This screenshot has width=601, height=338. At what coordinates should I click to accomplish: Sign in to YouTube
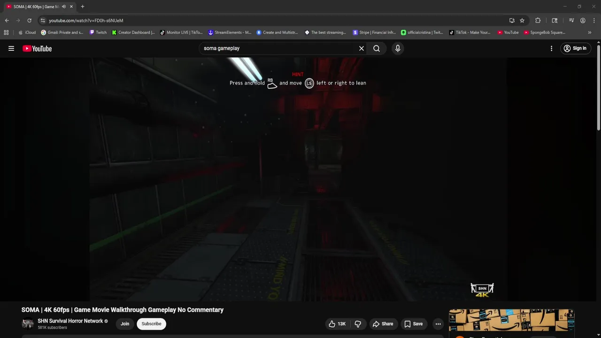pos(575,48)
